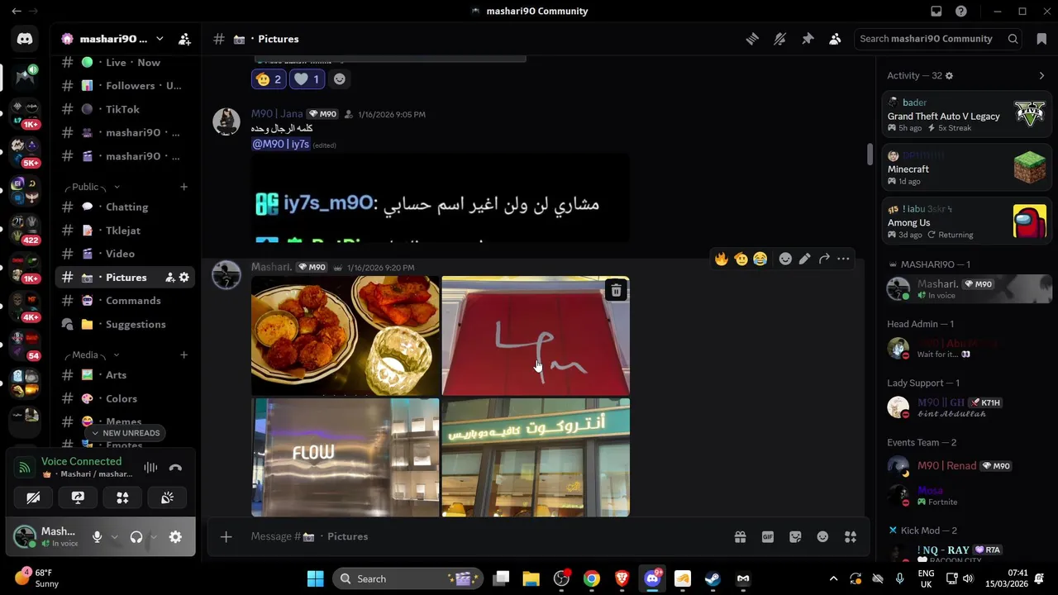Add channel to Media category plus
The height and width of the screenshot is (595, 1058).
(x=183, y=355)
